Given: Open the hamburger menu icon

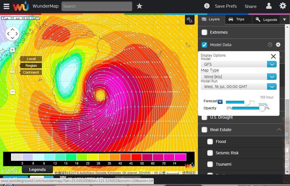Looking at the screenshot, I should tap(6, 6).
